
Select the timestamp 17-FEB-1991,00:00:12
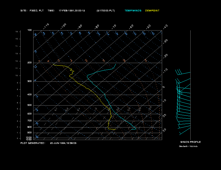(x=72, y=11)
